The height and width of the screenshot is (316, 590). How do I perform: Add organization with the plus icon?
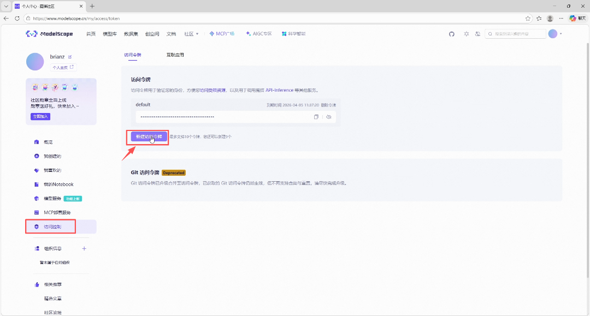tap(84, 248)
